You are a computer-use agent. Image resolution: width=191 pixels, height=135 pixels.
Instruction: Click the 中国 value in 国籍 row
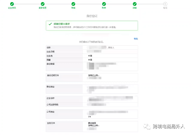click(x=90, y=60)
